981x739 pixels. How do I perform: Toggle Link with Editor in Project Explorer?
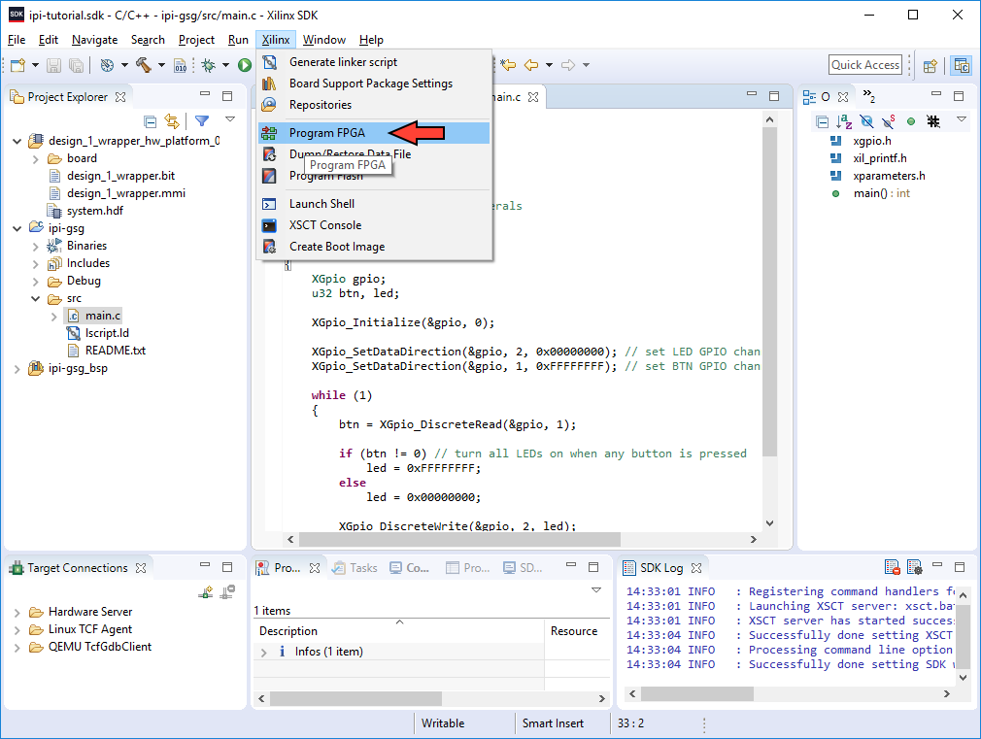pyautogui.click(x=171, y=121)
